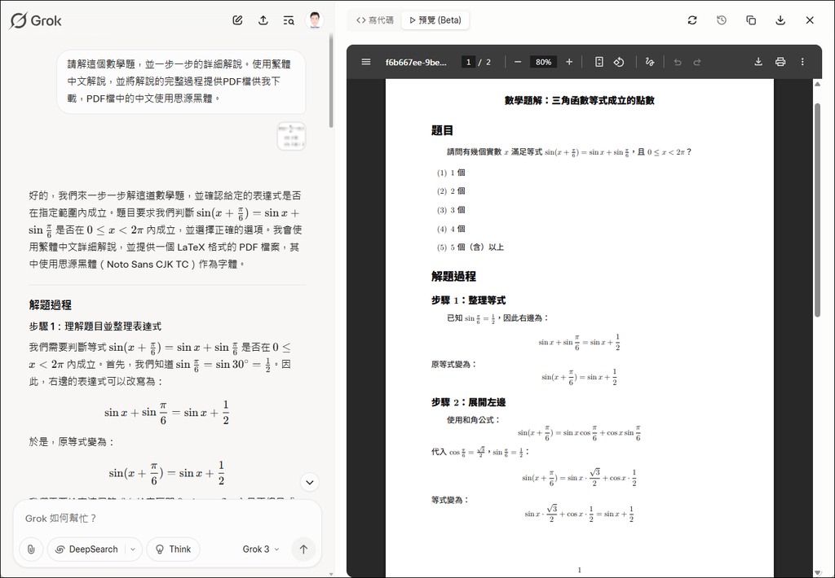Click option (3) 3 個 in PDF

pos(451,210)
